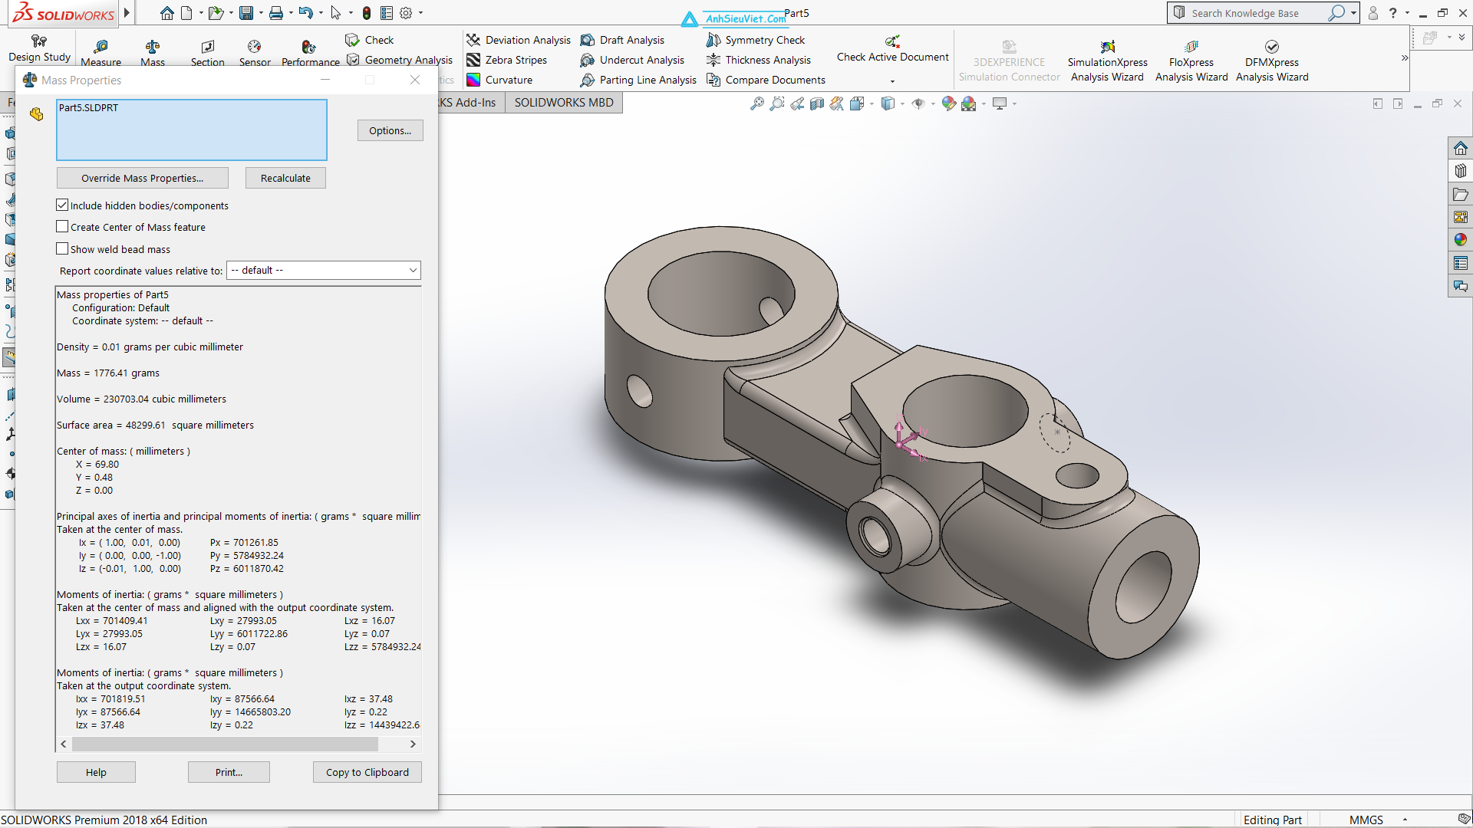Open Draft Analysis
The height and width of the screenshot is (828, 1473).
point(622,40)
